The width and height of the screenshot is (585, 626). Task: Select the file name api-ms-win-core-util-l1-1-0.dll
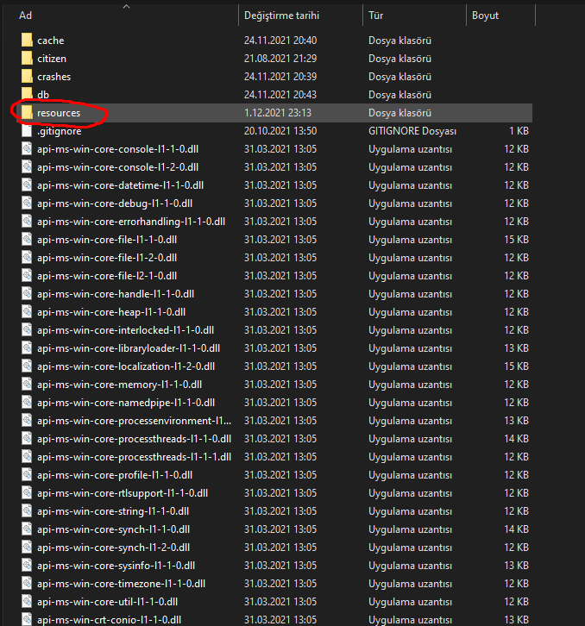coord(108,601)
